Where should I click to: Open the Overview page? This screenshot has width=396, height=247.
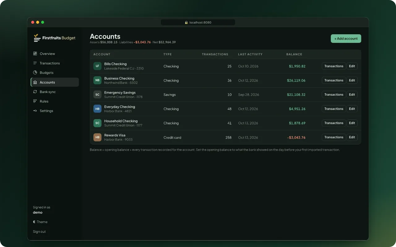point(55,54)
